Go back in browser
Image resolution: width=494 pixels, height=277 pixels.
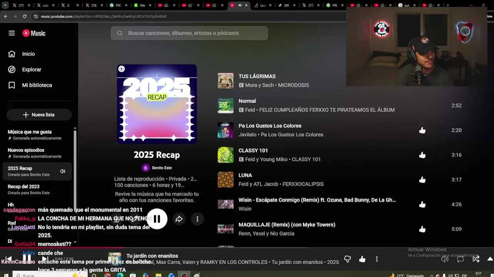(6, 17)
